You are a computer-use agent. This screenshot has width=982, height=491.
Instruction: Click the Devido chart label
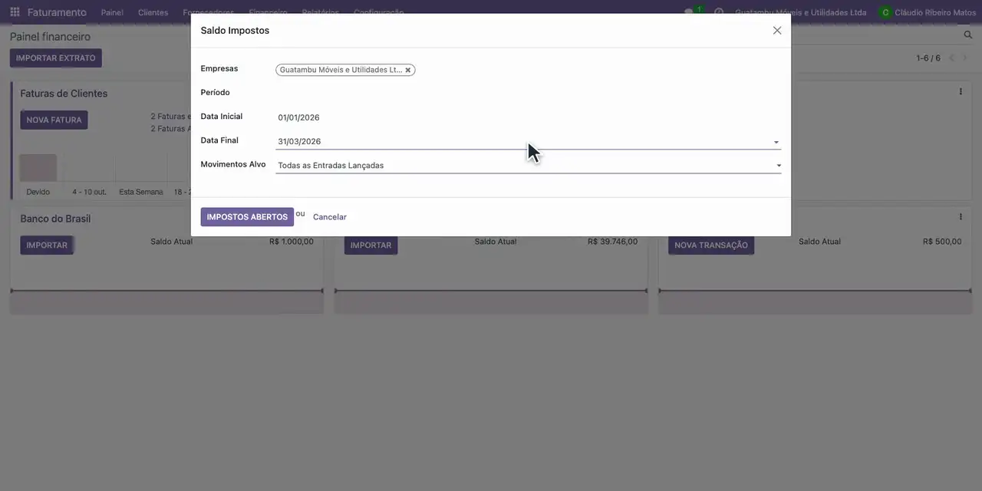38,192
